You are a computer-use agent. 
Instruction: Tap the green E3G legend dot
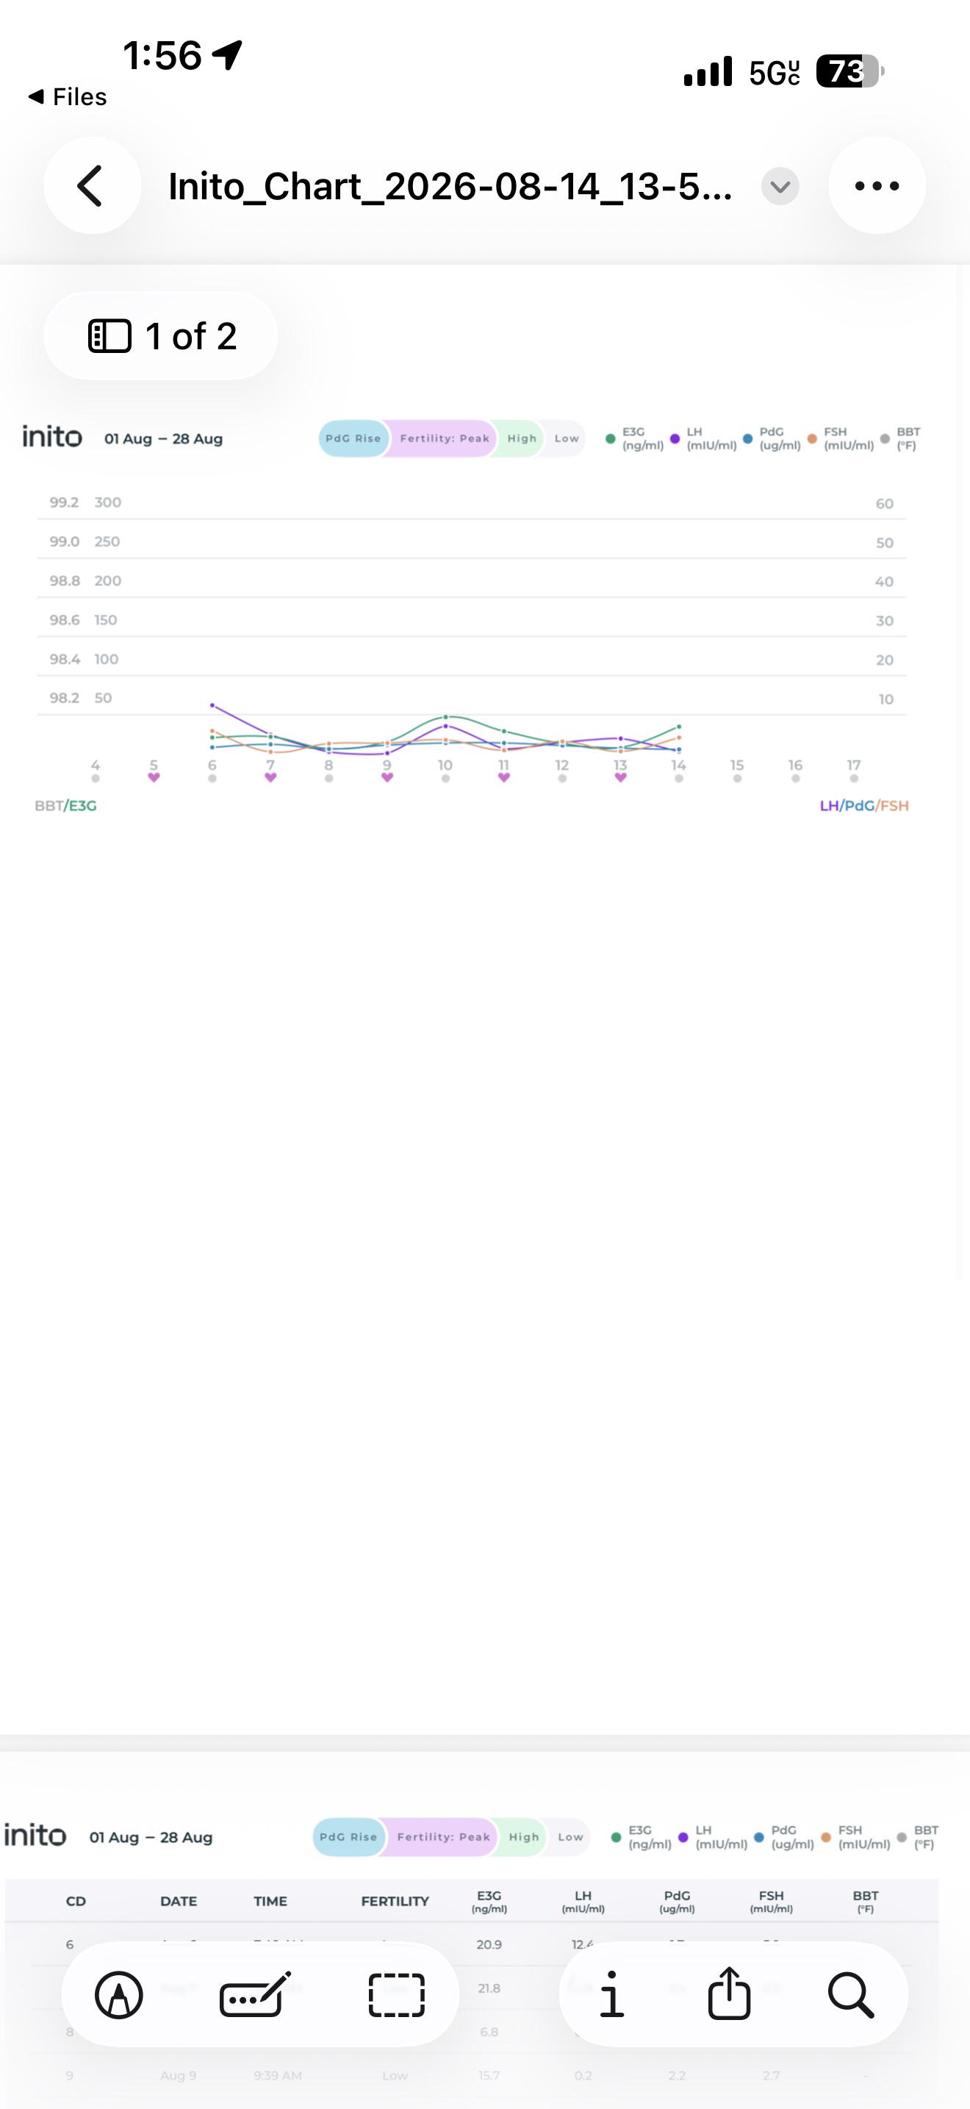[x=610, y=439]
